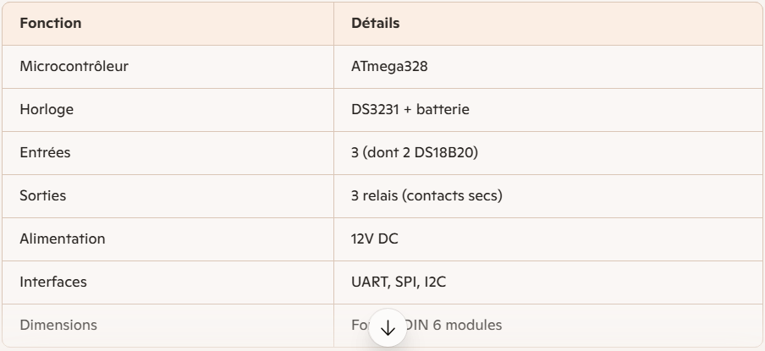Select the Interfaces row label

tap(53, 282)
